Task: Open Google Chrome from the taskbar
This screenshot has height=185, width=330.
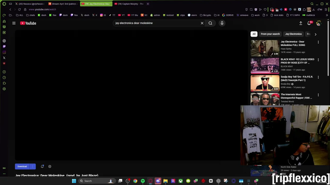Action: point(135,181)
